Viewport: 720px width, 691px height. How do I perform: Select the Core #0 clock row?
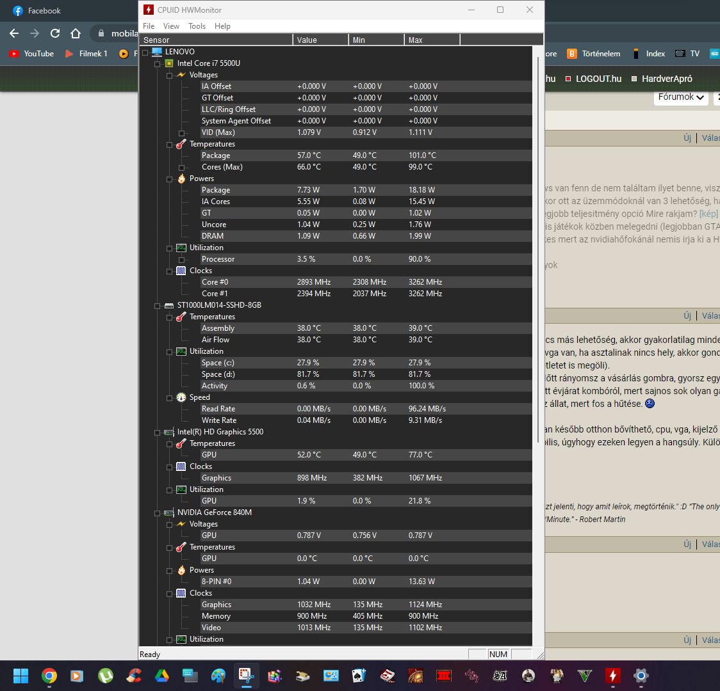click(366, 282)
